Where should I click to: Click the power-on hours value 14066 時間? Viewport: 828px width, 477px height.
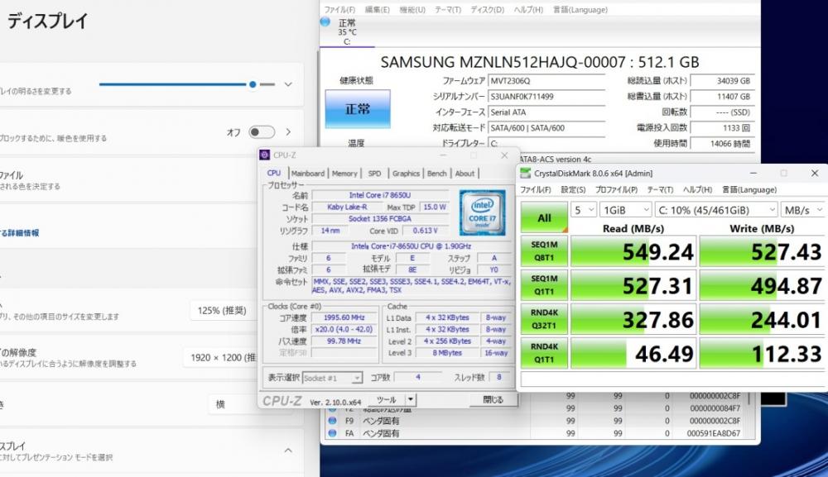722,143
